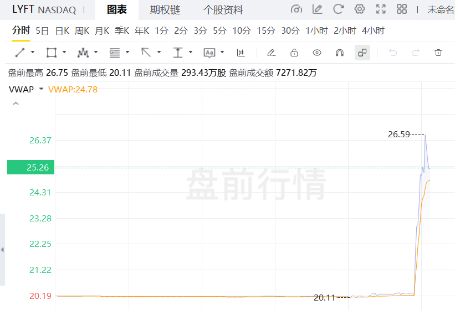This screenshot has height=310, width=455.
Task: Select the 分时 timeframe
Action: (21, 30)
